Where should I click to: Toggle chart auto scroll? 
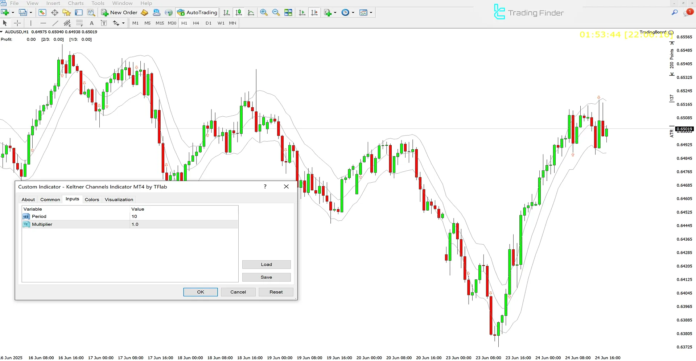pos(301,12)
